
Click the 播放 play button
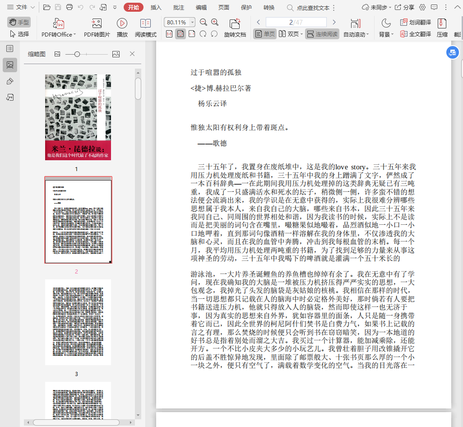click(122, 28)
